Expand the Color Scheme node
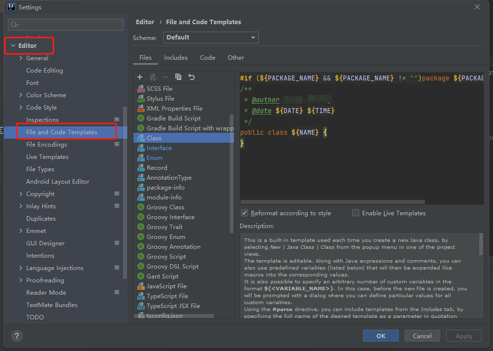This screenshot has width=493, height=351. pyautogui.click(x=21, y=95)
